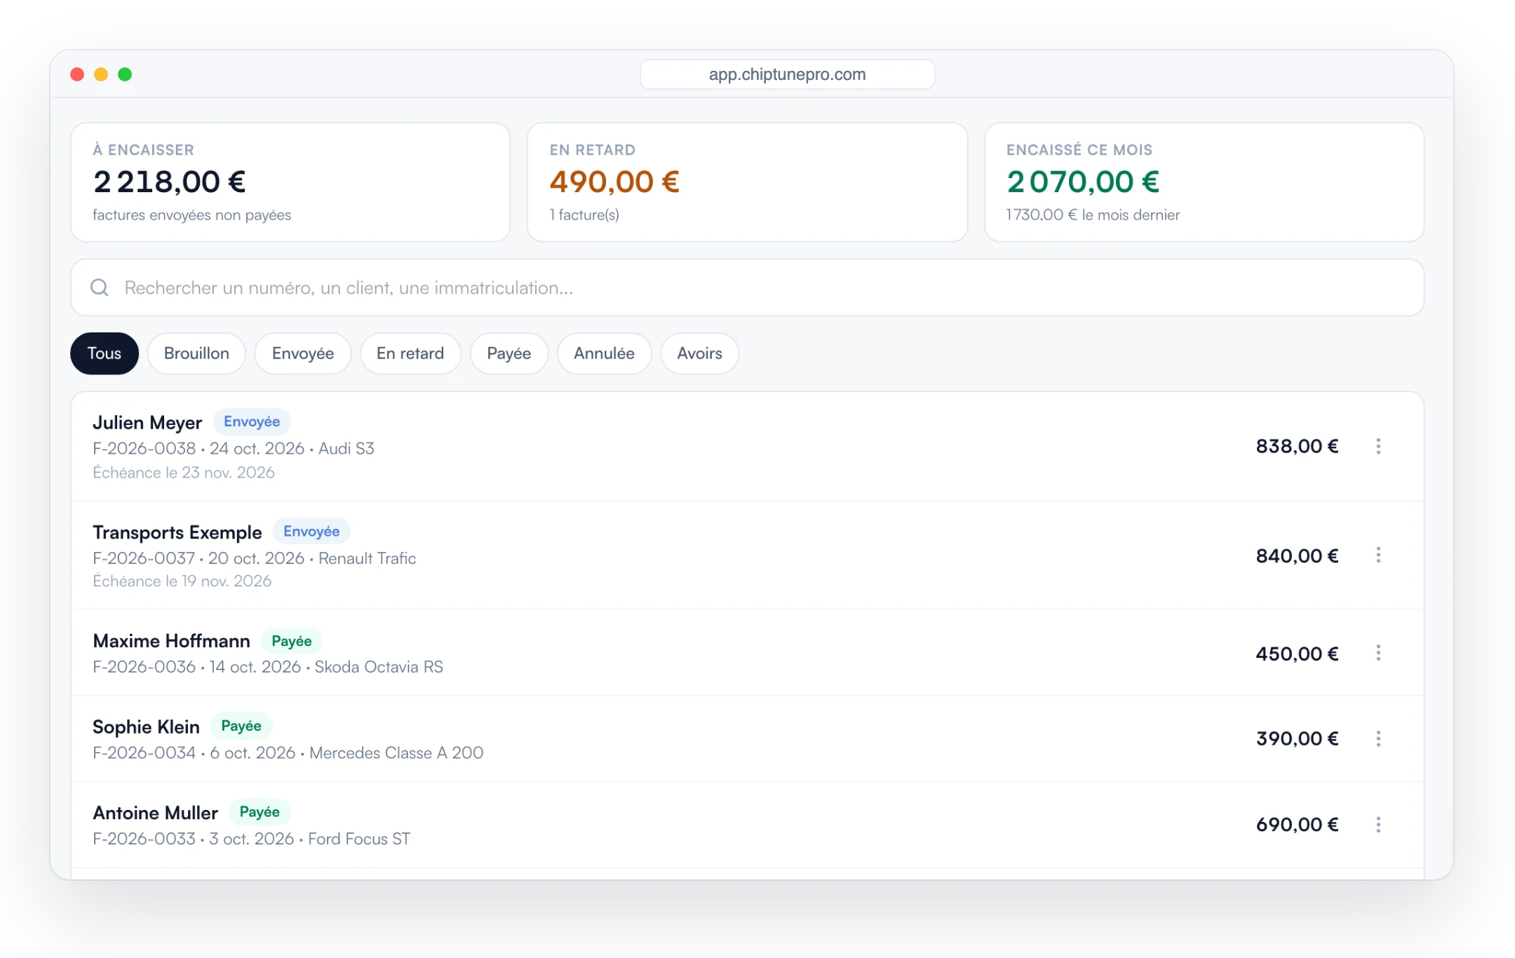Click the Payée badge next to Antoine Muller
Screen dimensions: 1515x958
pos(260,812)
